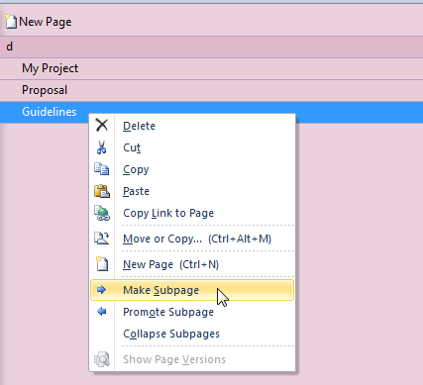The image size is (423, 385).
Task: Open Move or Copy dialog entry
Action: 192,239
